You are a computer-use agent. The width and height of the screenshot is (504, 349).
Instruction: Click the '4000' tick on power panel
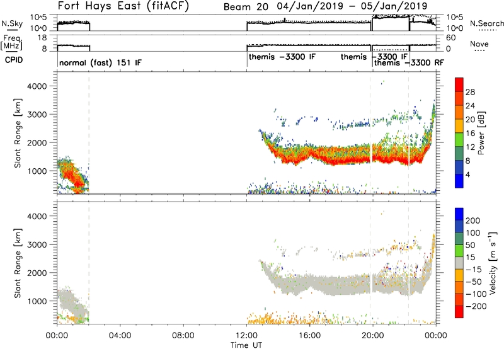[37, 86]
